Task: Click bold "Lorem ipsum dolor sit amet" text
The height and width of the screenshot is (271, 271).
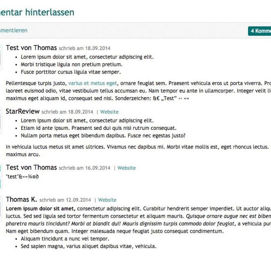Action: pyautogui.click(x=41, y=208)
